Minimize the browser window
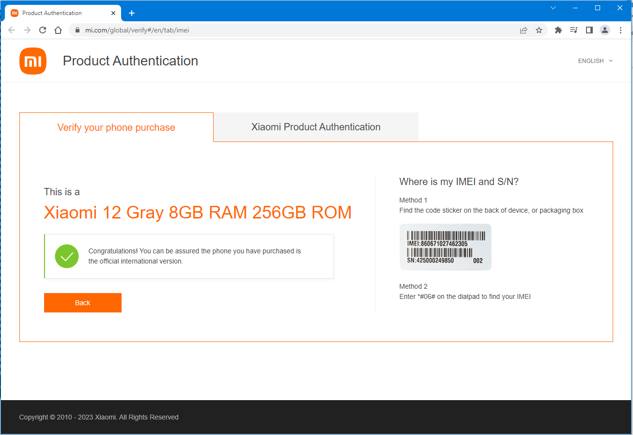The image size is (633, 435). coord(575,8)
